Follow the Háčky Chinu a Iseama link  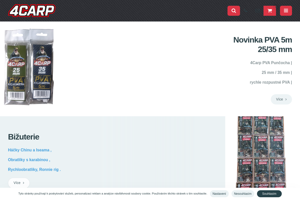29,150
